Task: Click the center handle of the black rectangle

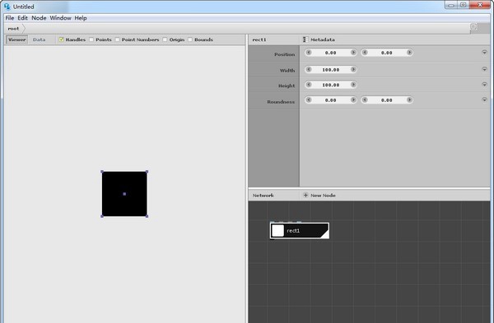Action: pyautogui.click(x=124, y=194)
